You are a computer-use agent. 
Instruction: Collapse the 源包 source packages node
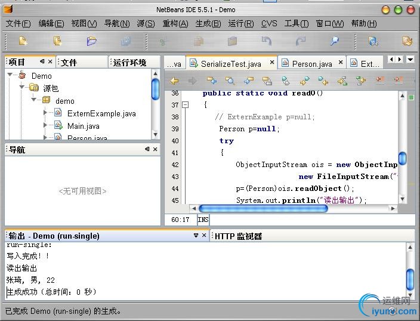pyautogui.click(x=21, y=87)
